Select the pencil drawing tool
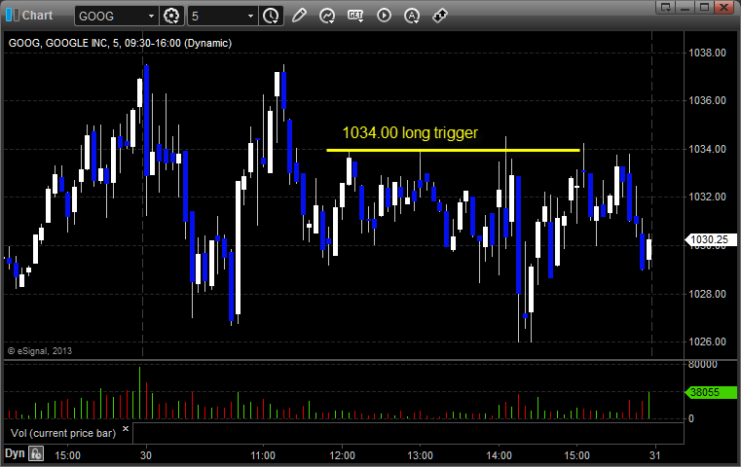Screen dimensions: 741x467 point(299,16)
